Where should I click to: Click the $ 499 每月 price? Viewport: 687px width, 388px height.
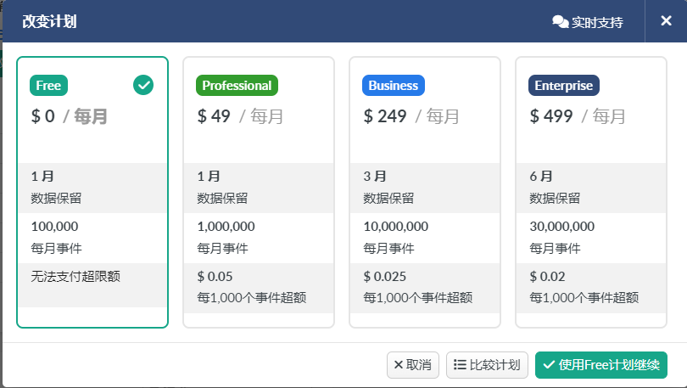578,116
